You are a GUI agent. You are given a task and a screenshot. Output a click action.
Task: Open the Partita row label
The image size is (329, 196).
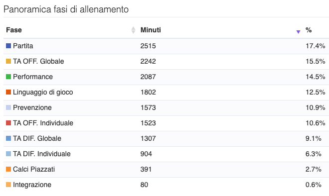[x=23, y=46]
